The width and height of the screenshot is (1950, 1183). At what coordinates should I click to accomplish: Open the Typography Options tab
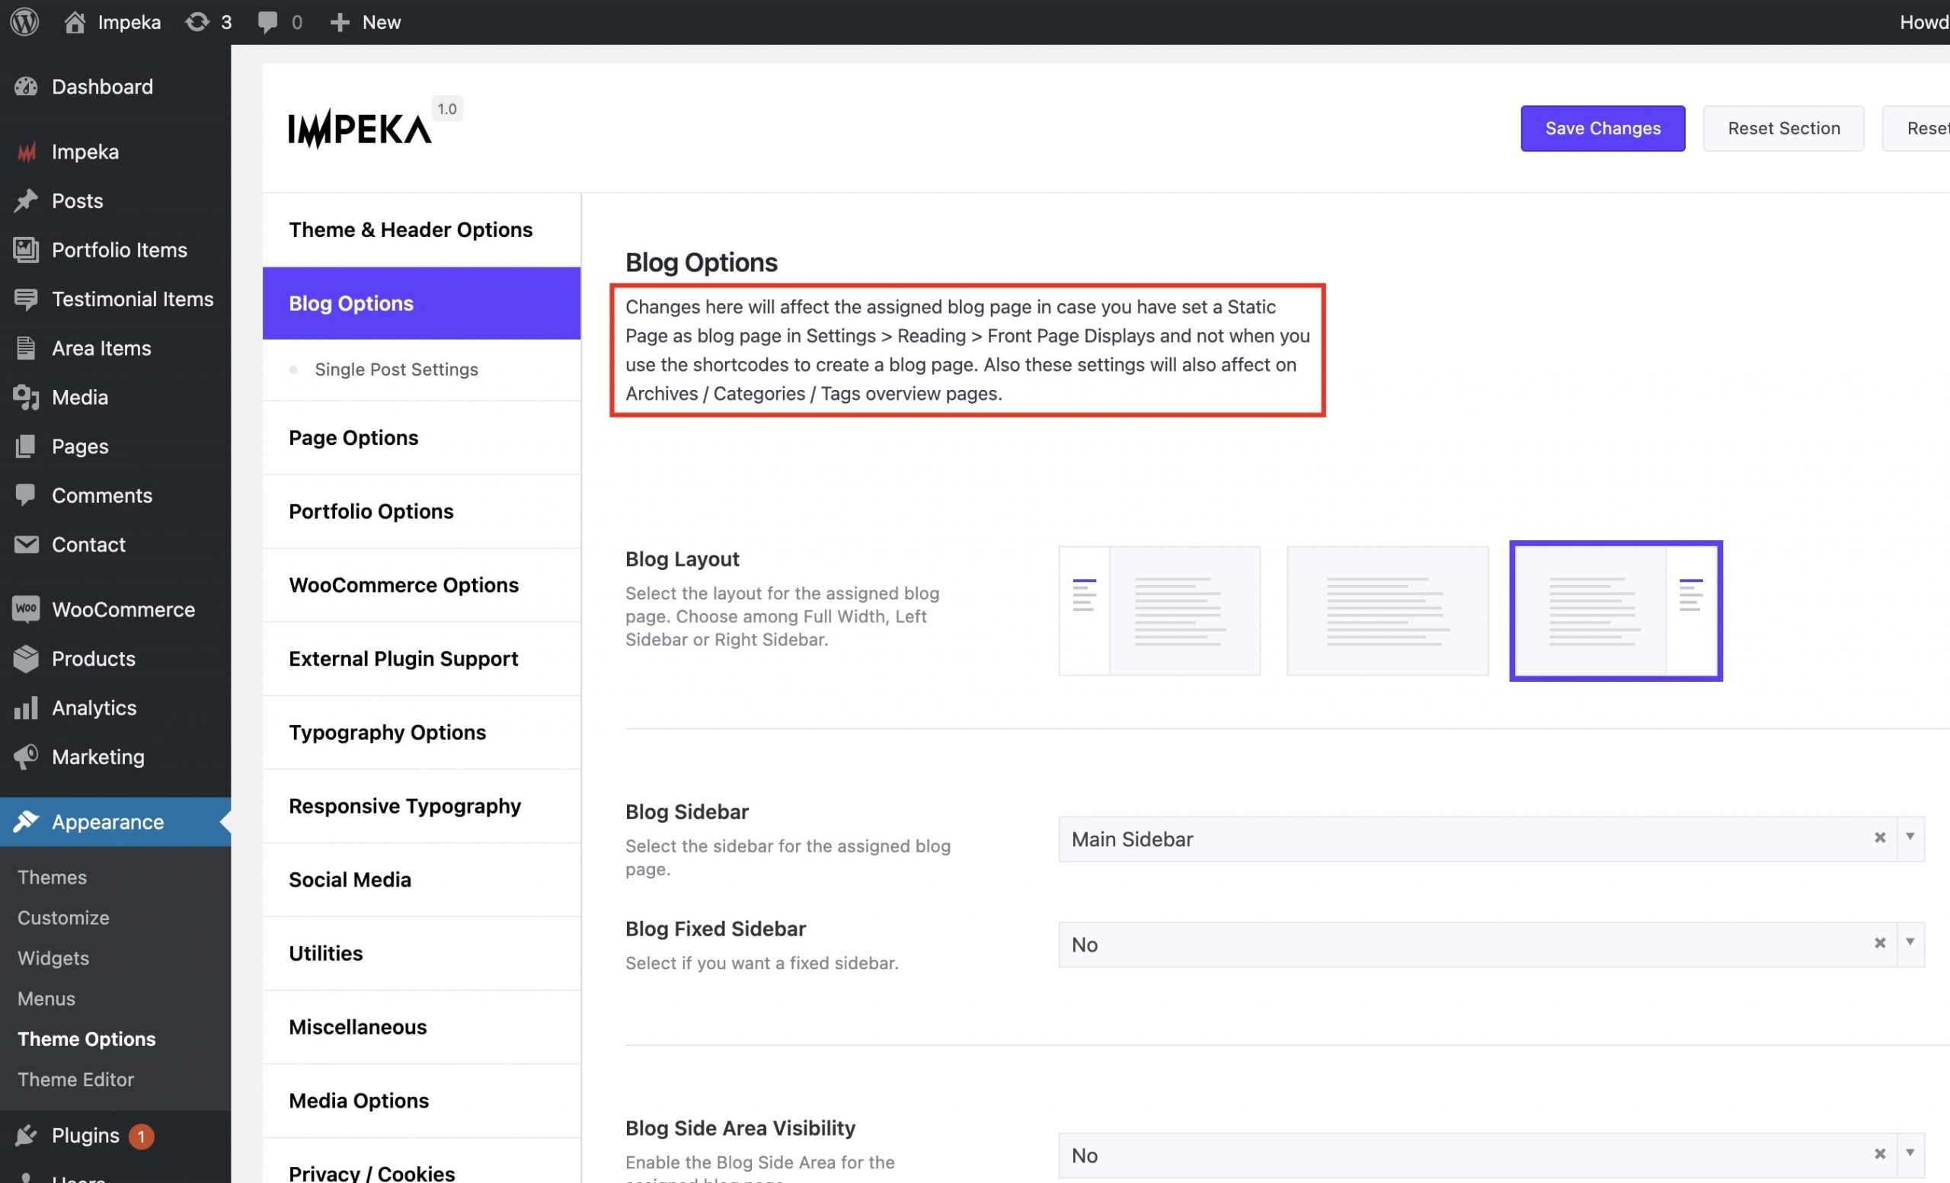coord(387,732)
